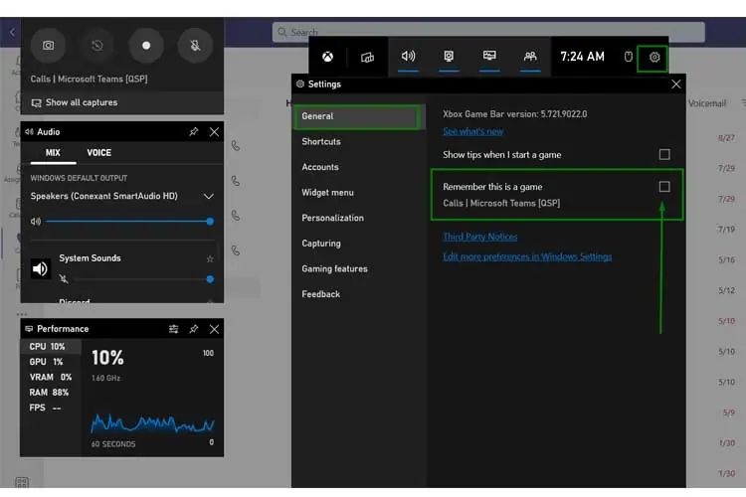746x497 pixels.
Task: Open the Capturing settings section
Action: (321, 244)
